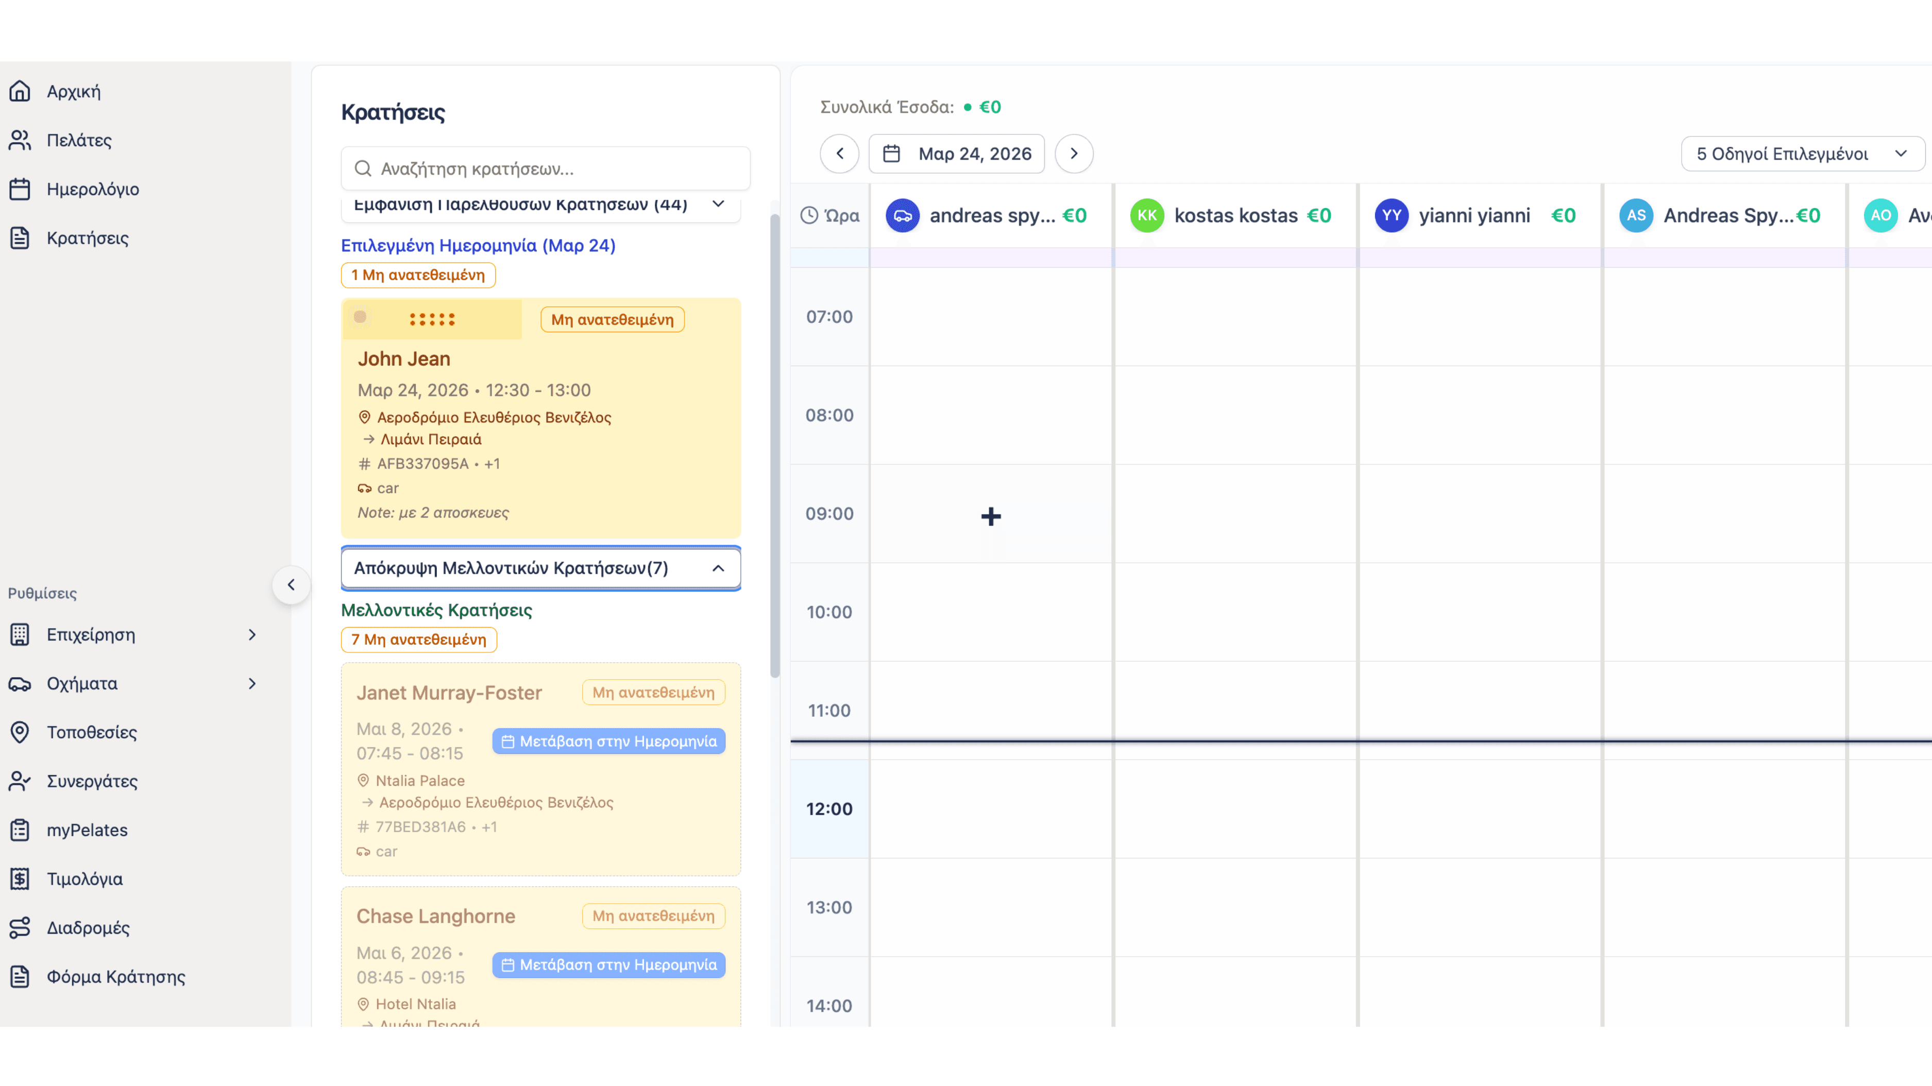The width and height of the screenshot is (1932, 1086).
Task: Open the Αρχική home icon
Action: [20, 92]
